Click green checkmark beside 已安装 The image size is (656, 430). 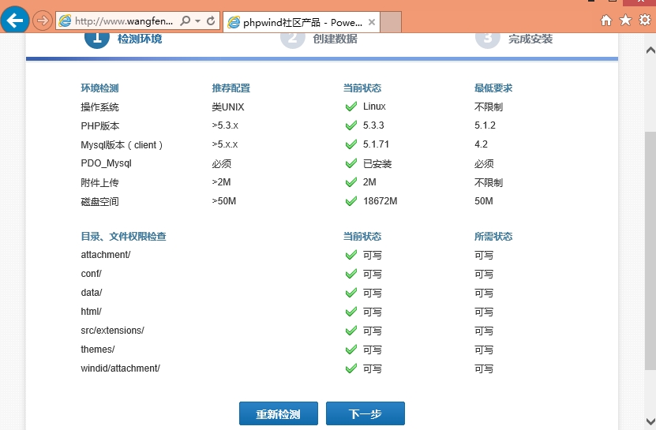(351, 163)
